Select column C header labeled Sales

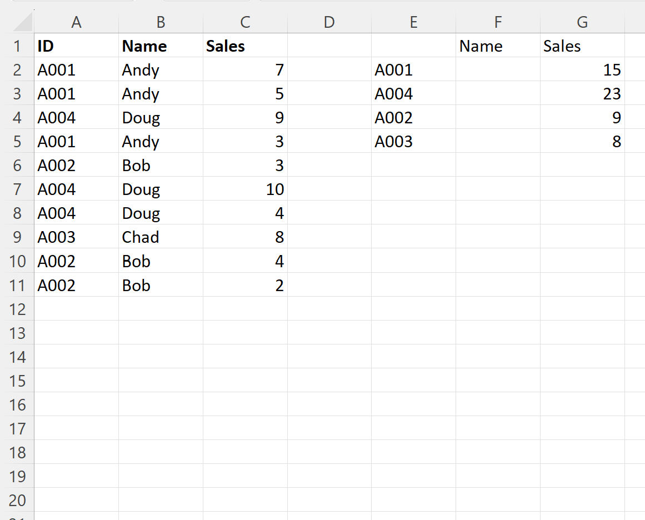245,22
